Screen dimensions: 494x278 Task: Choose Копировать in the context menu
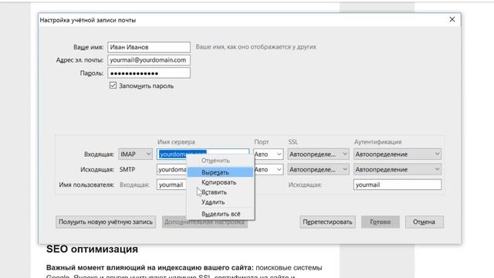[220, 182]
